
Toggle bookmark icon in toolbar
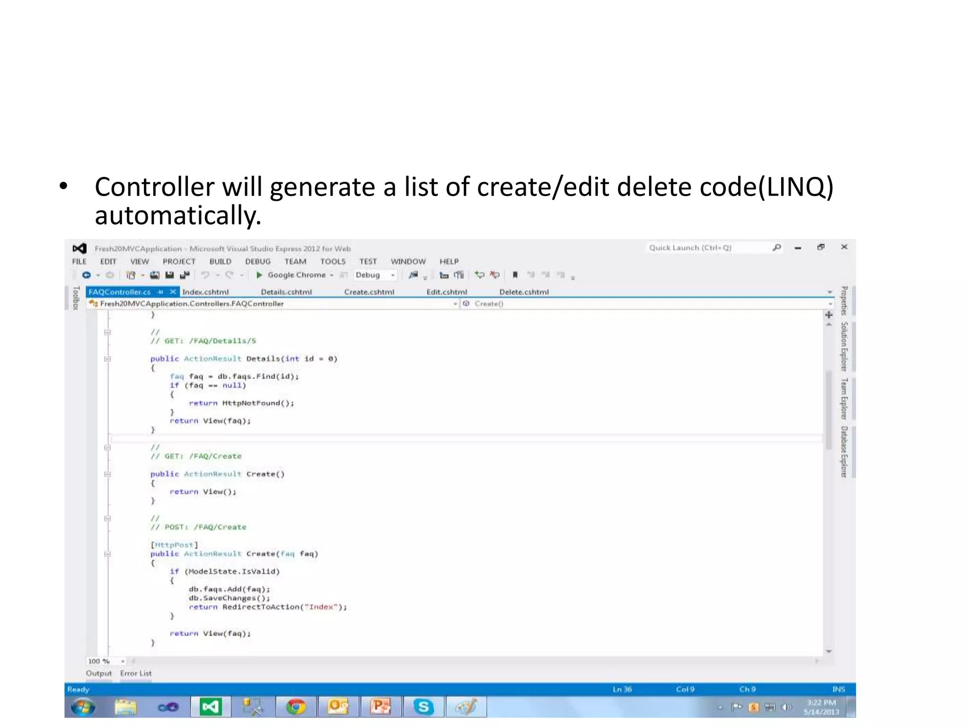pos(515,275)
